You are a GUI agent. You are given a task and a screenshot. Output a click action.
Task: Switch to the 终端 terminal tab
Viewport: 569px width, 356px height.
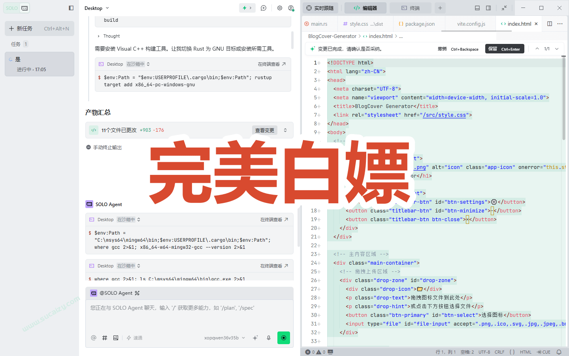[x=411, y=8]
